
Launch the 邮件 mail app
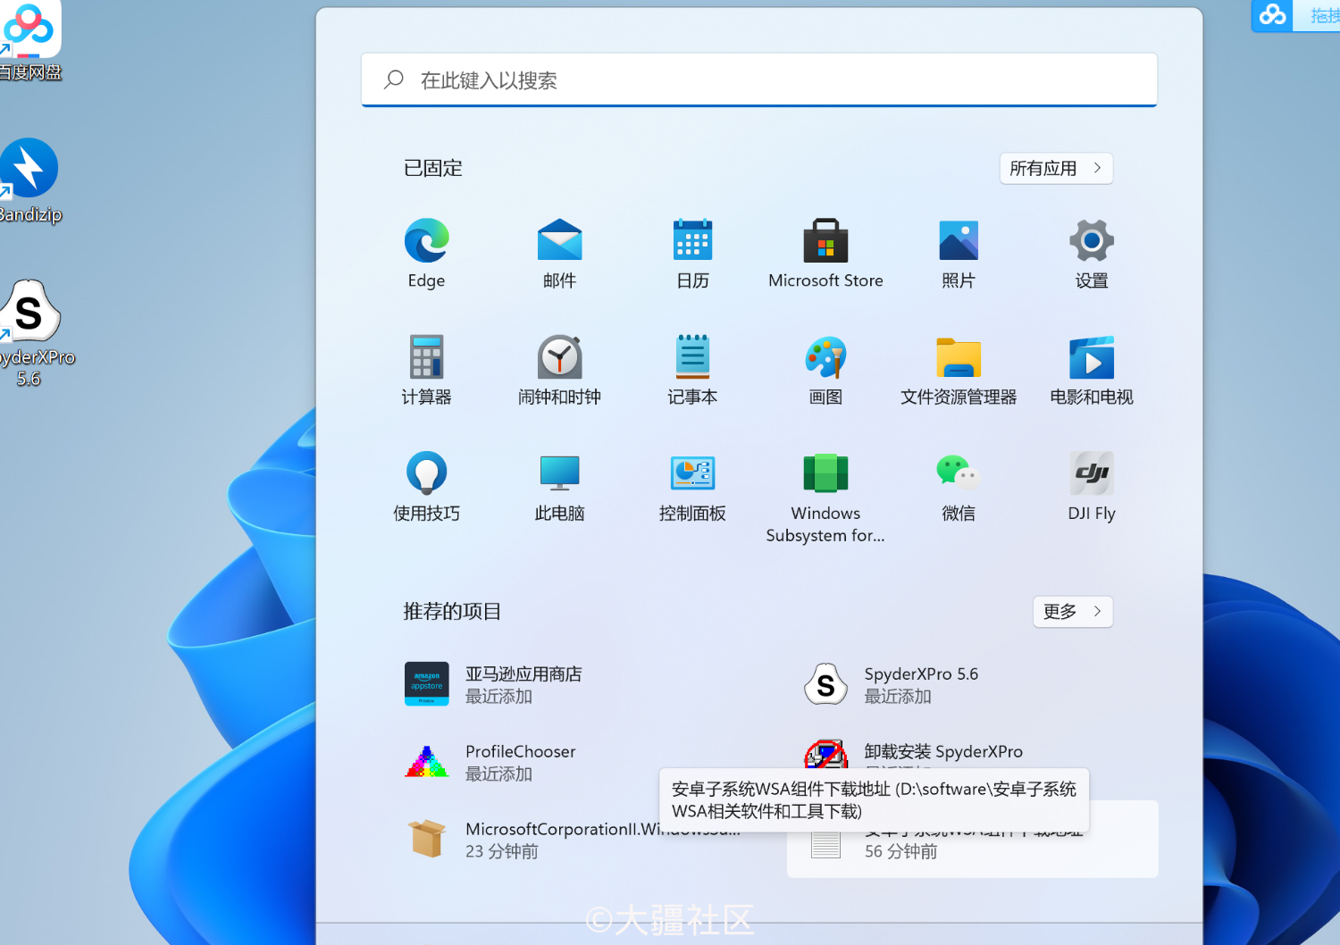click(x=559, y=254)
